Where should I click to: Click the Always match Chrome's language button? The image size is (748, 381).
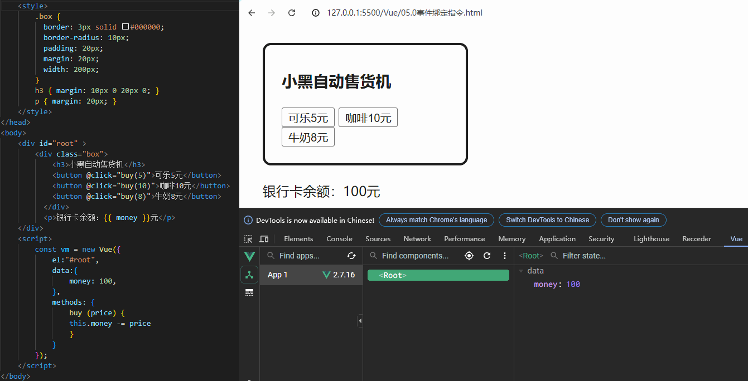pyautogui.click(x=436, y=220)
